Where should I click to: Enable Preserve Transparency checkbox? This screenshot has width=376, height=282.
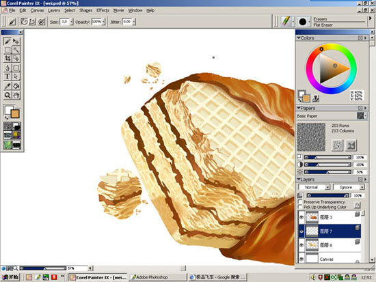[x=299, y=201]
